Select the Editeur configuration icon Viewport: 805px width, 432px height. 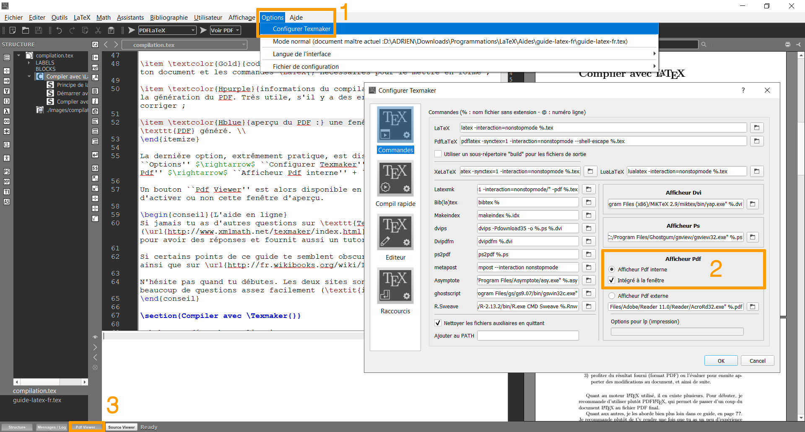tap(395, 232)
